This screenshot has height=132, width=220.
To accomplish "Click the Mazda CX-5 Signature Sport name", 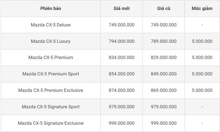I will pyautogui.click(x=51, y=107).
